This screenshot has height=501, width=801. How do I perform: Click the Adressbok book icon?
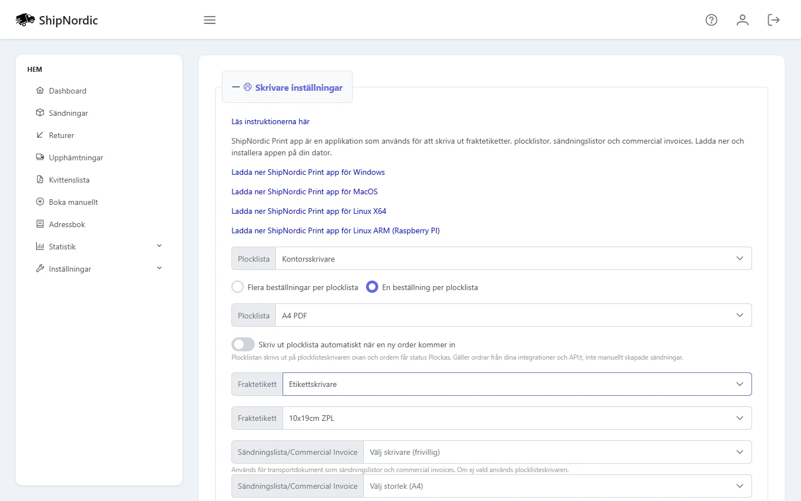pos(40,224)
